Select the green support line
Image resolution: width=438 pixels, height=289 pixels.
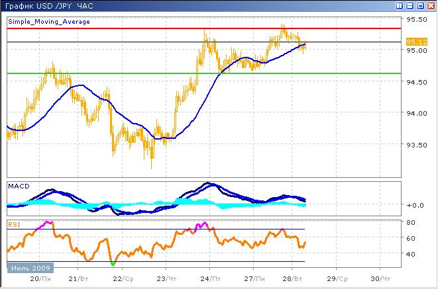click(x=199, y=73)
